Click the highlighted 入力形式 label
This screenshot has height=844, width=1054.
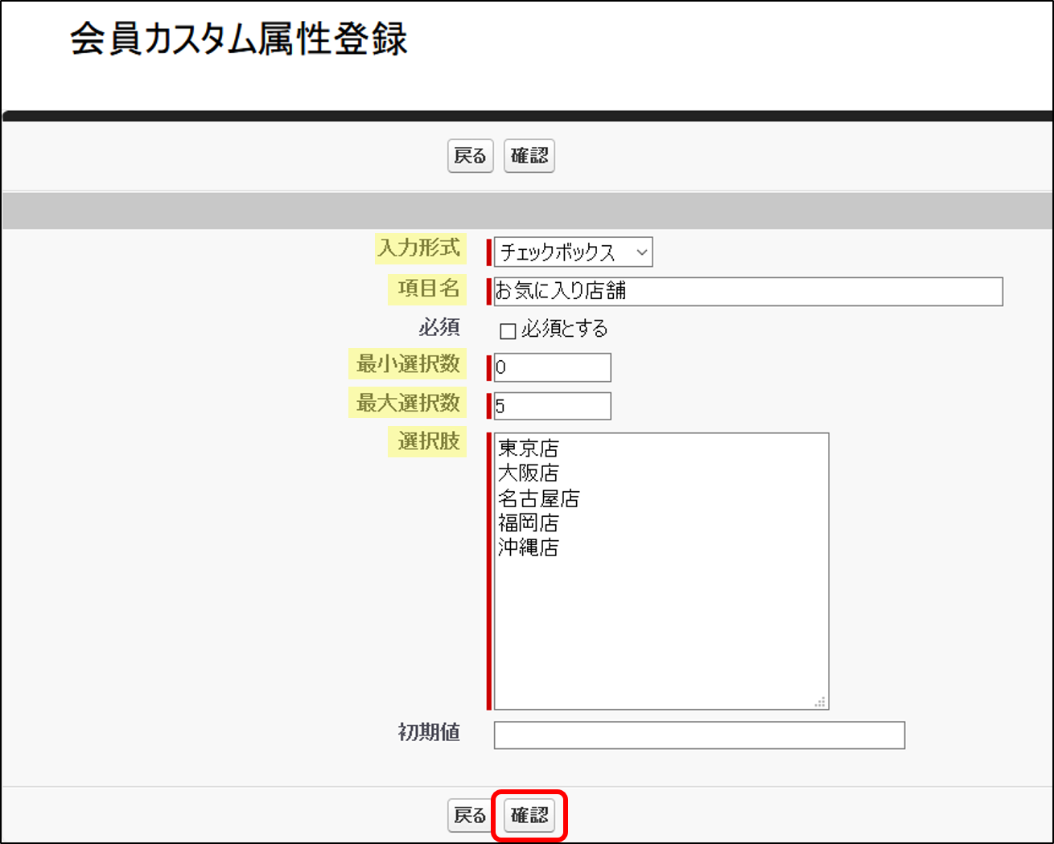(419, 248)
